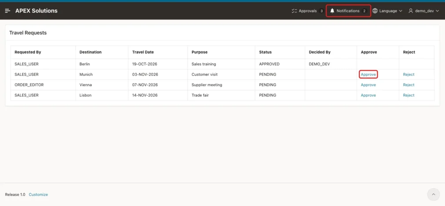Reject the Vienna travel request
This screenshot has height=206, width=445.
[408, 85]
